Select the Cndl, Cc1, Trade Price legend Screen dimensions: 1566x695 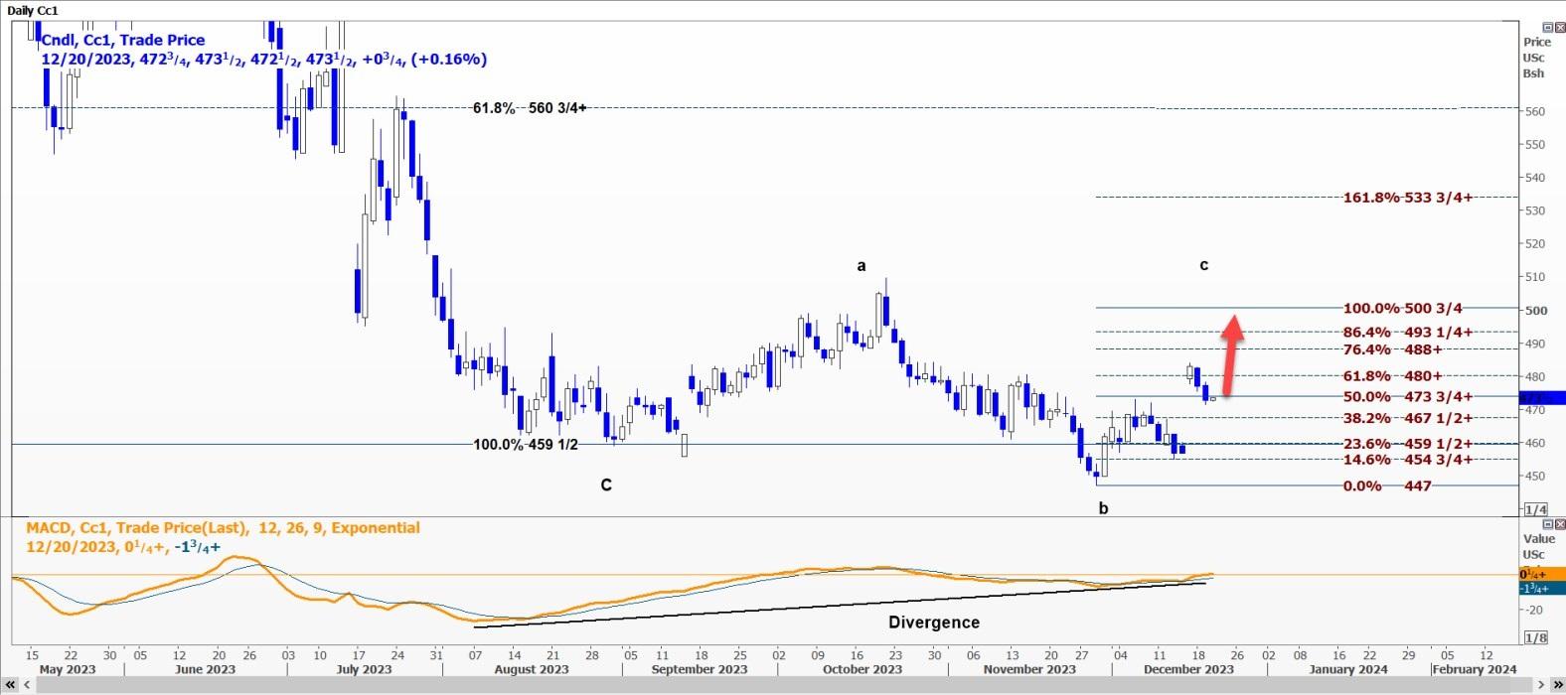[123, 40]
